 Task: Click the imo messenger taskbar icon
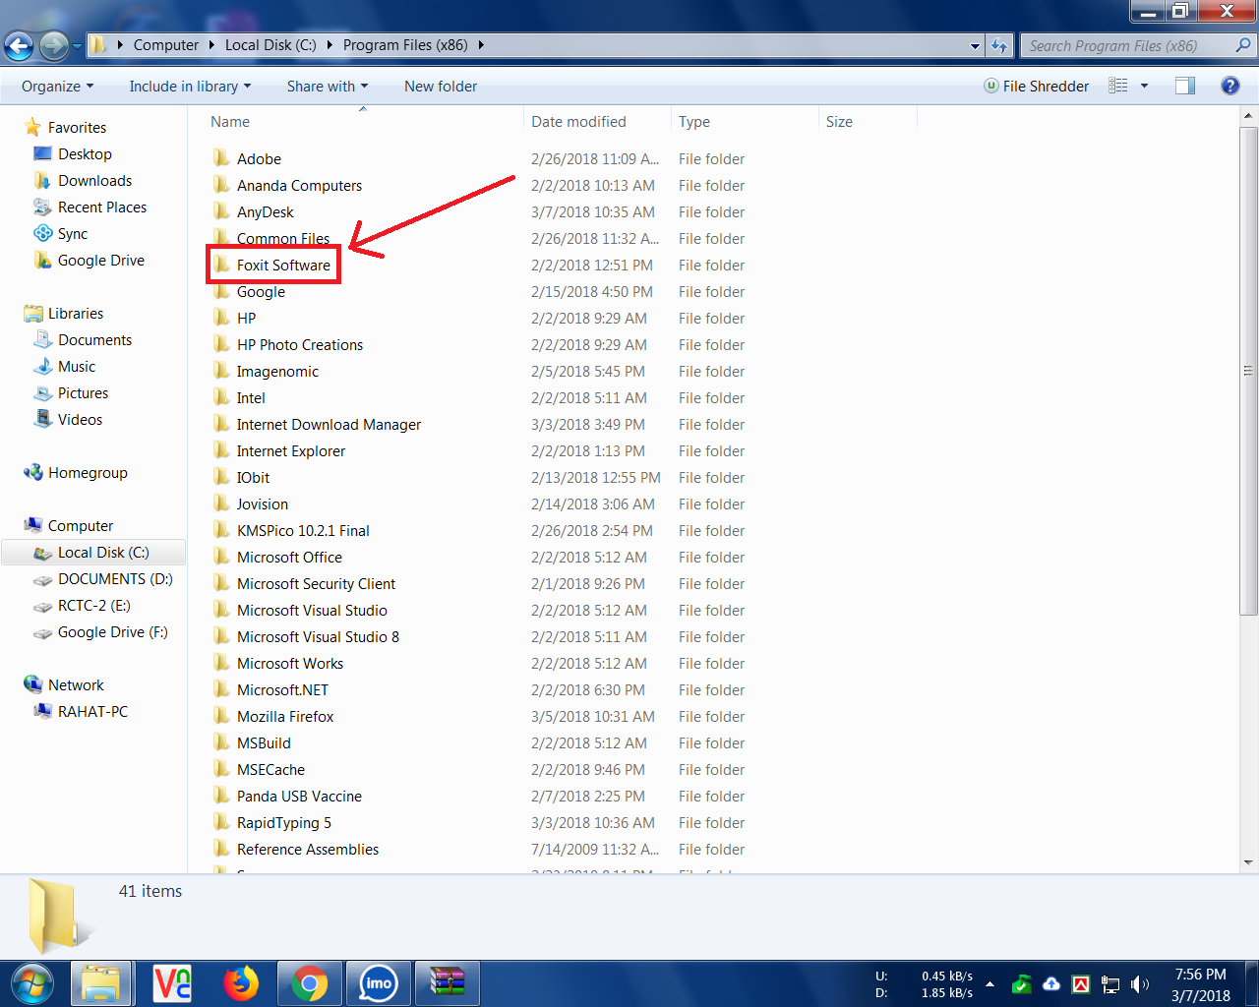pos(378,983)
